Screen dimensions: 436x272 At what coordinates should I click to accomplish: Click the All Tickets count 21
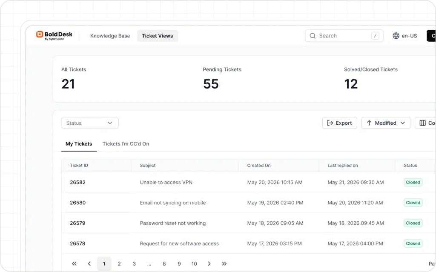(68, 84)
